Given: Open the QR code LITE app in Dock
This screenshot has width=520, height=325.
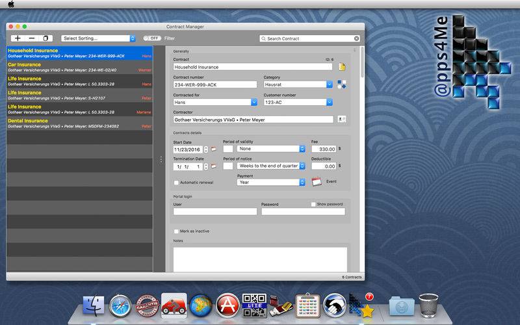Looking at the screenshot, I should point(254,305).
